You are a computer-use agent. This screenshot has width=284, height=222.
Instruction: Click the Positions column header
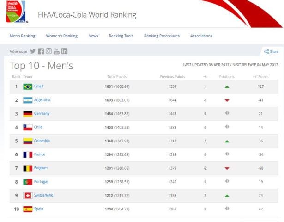[x=227, y=76]
